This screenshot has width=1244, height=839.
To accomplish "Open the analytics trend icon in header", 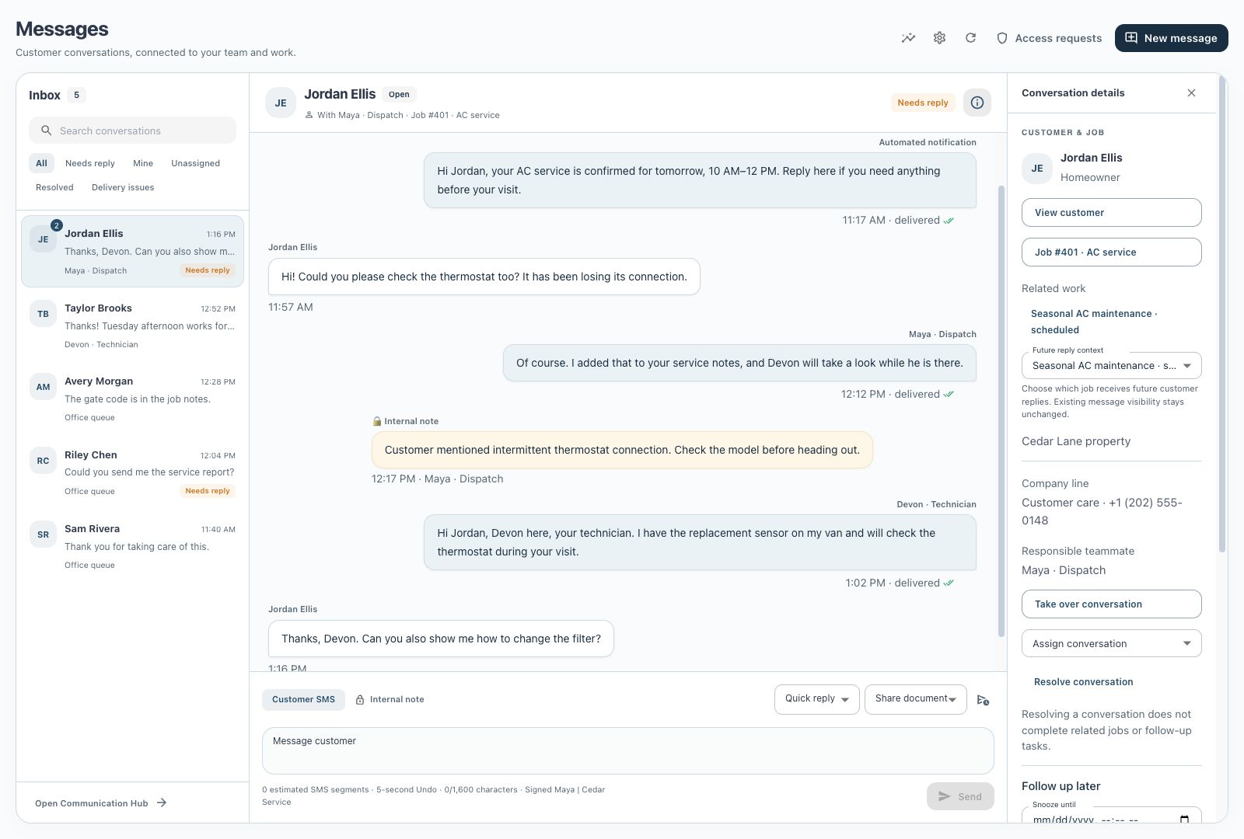I will [x=908, y=38].
